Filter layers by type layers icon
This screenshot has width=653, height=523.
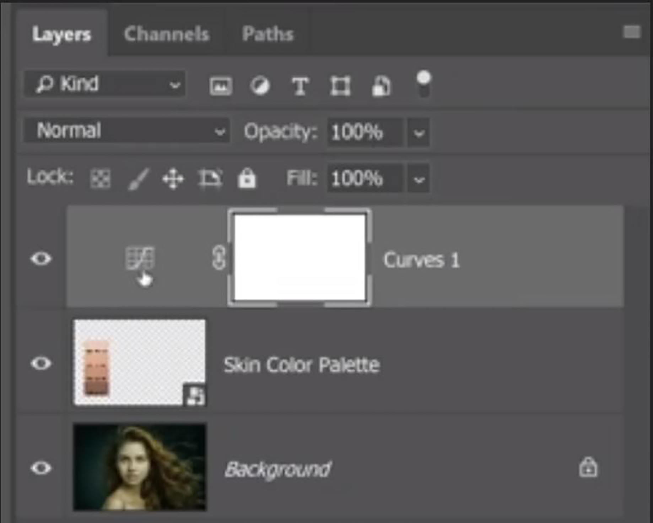click(x=300, y=86)
